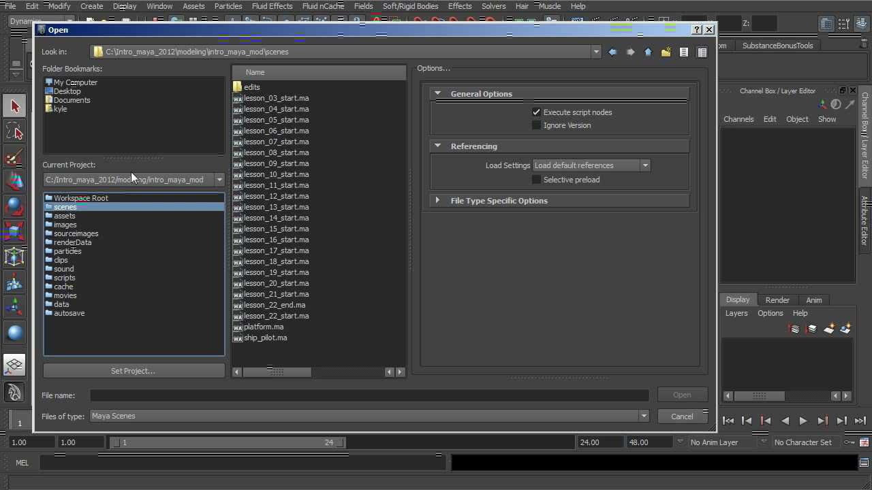Play animation forward in playback controls
The width and height of the screenshot is (872, 490).
803,421
